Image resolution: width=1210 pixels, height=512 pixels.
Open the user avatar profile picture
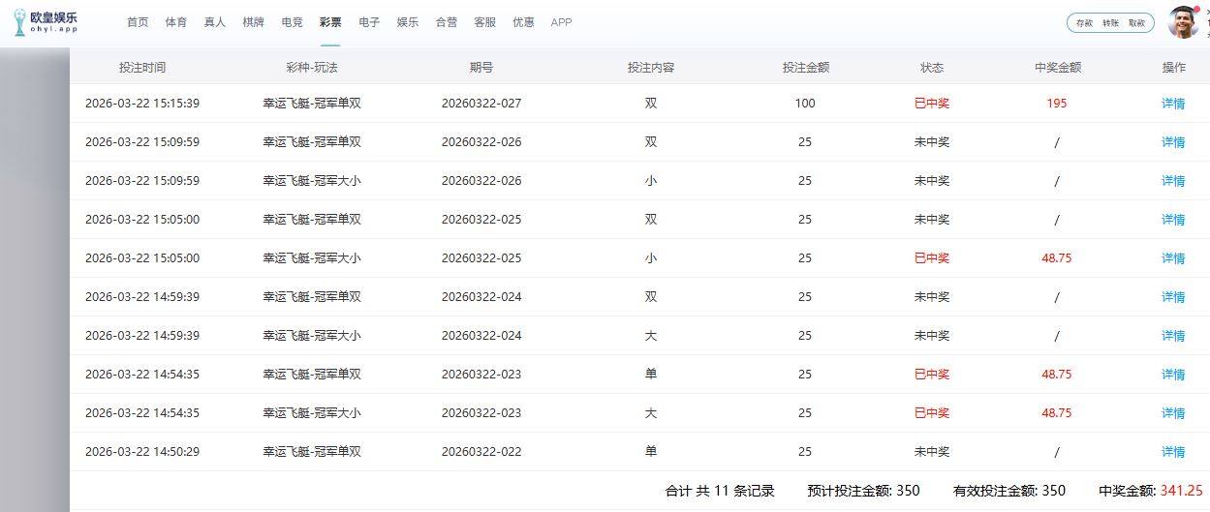[x=1183, y=22]
